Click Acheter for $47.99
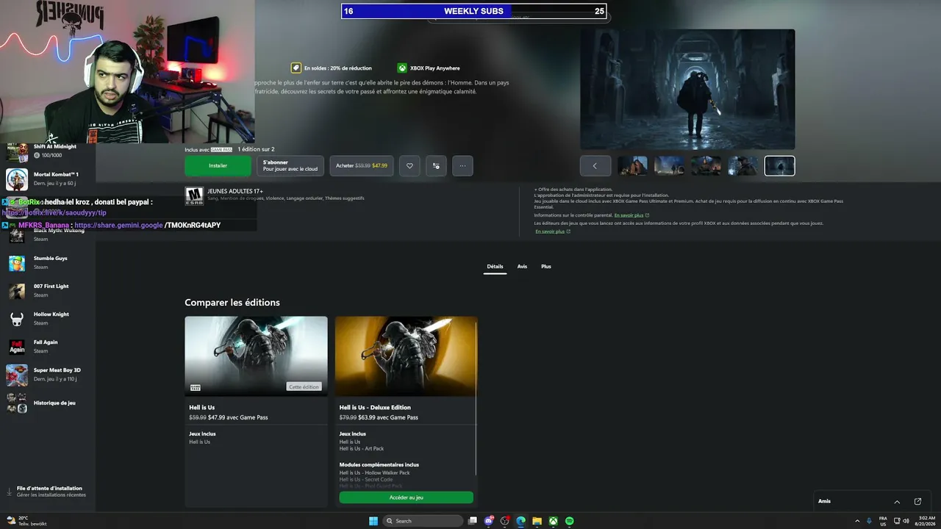This screenshot has height=529, width=941. click(x=362, y=166)
